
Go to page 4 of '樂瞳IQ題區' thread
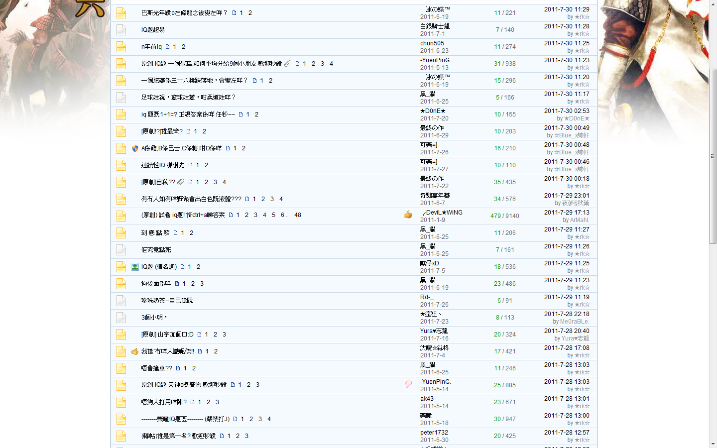click(269, 419)
